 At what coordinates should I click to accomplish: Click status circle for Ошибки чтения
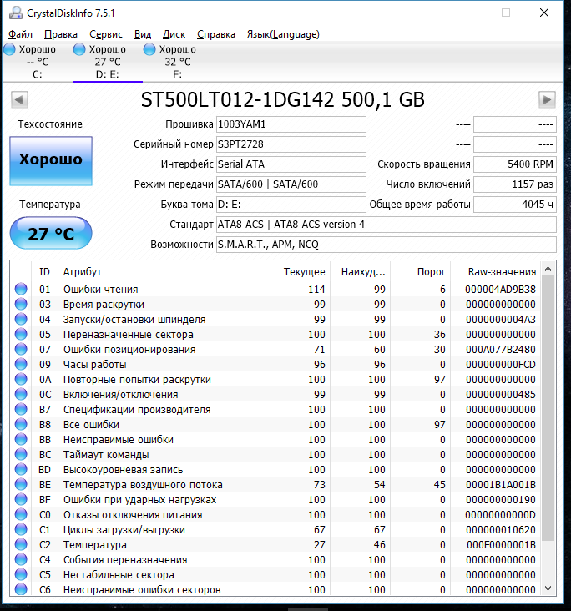tap(21, 289)
